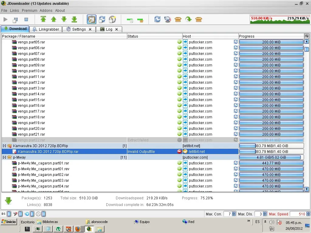311x233 pixels.
Task: Select the disabled vengs.part22.rar row
Action: [x=120, y=140]
